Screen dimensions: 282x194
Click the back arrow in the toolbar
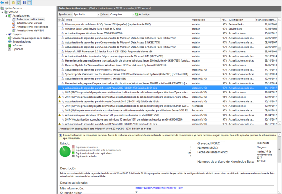tap(2, 2)
